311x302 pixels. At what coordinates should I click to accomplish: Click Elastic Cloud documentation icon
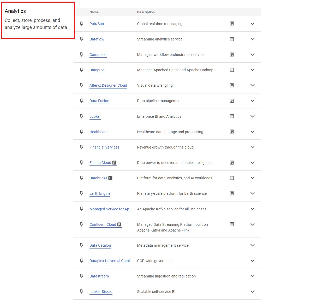pos(232,163)
